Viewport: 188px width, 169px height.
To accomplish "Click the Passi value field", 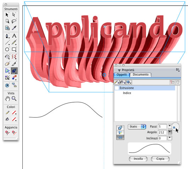I will [162, 126].
